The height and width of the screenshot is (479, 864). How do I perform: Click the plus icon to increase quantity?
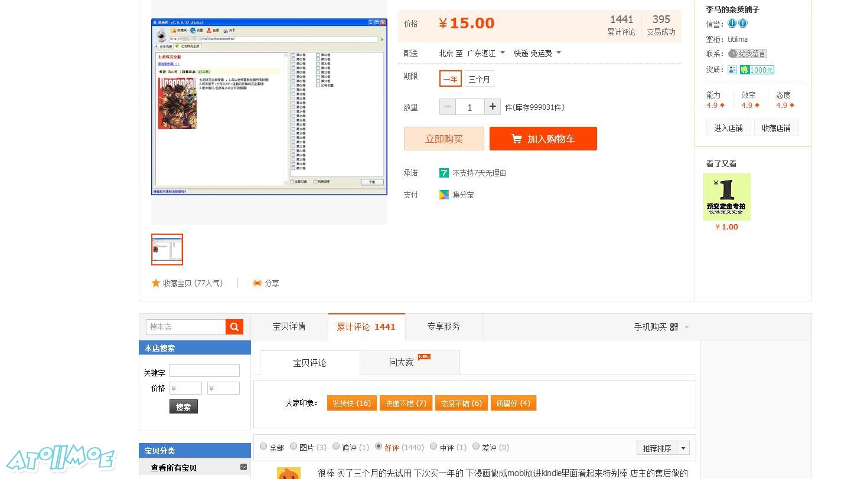[x=493, y=107]
